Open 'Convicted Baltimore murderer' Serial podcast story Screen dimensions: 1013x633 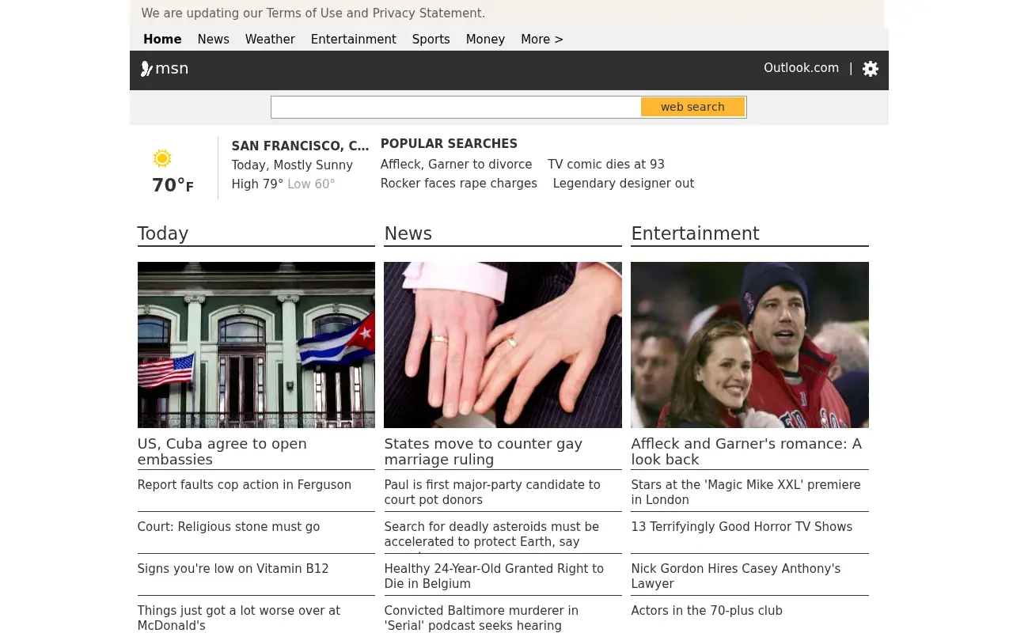click(481, 618)
